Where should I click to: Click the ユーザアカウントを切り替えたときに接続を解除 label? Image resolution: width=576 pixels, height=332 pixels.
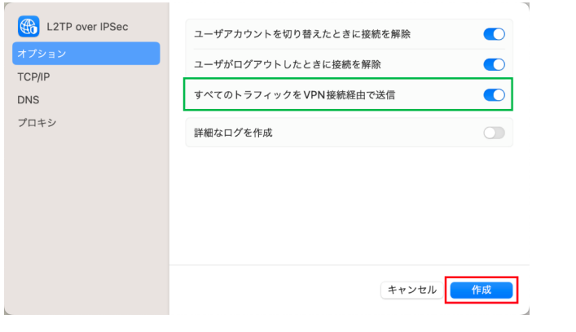tap(302, 34)
